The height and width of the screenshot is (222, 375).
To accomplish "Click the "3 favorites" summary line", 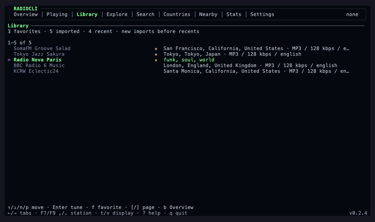I will coord(103,31).
